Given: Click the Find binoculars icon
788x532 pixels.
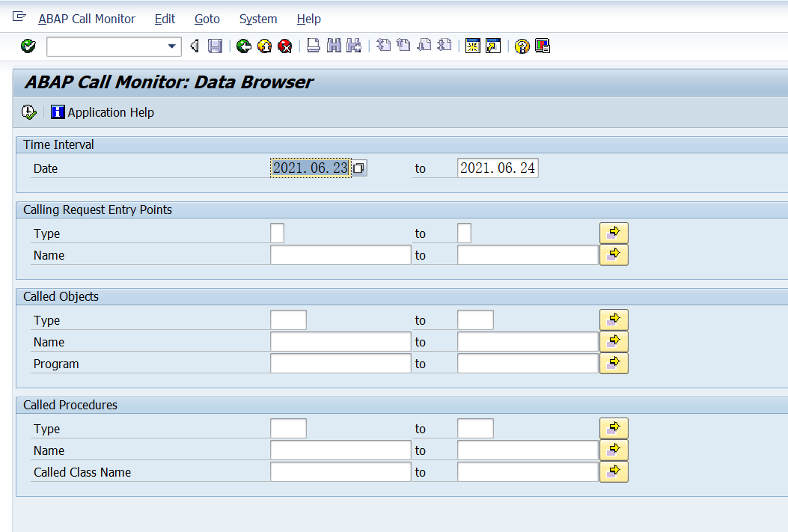Looking at the screenshot, I should pos(333,46).
